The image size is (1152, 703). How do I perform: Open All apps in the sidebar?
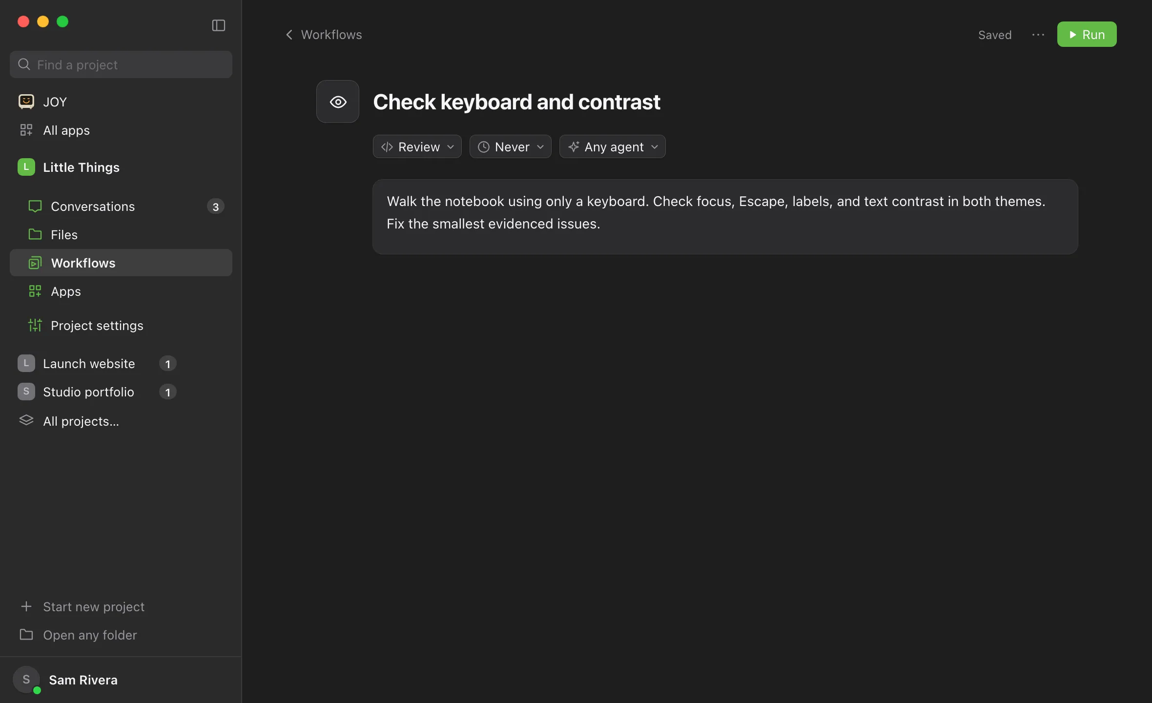121,130
